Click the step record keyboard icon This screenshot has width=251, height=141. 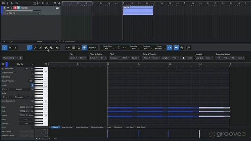tap(73, 48)
